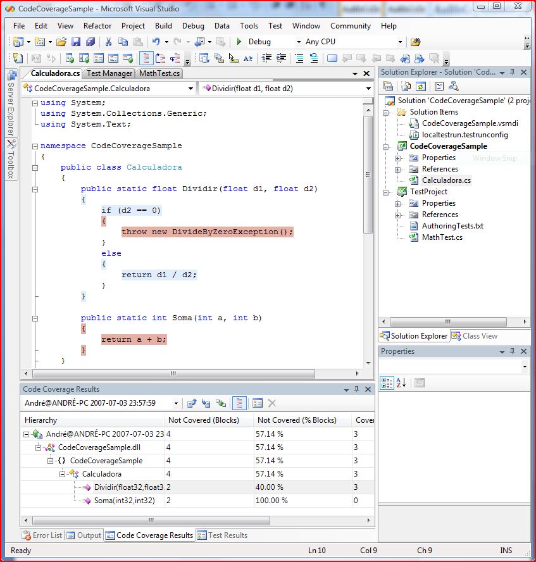Collapse the Calculadora class in coverage results

[63, 474]
